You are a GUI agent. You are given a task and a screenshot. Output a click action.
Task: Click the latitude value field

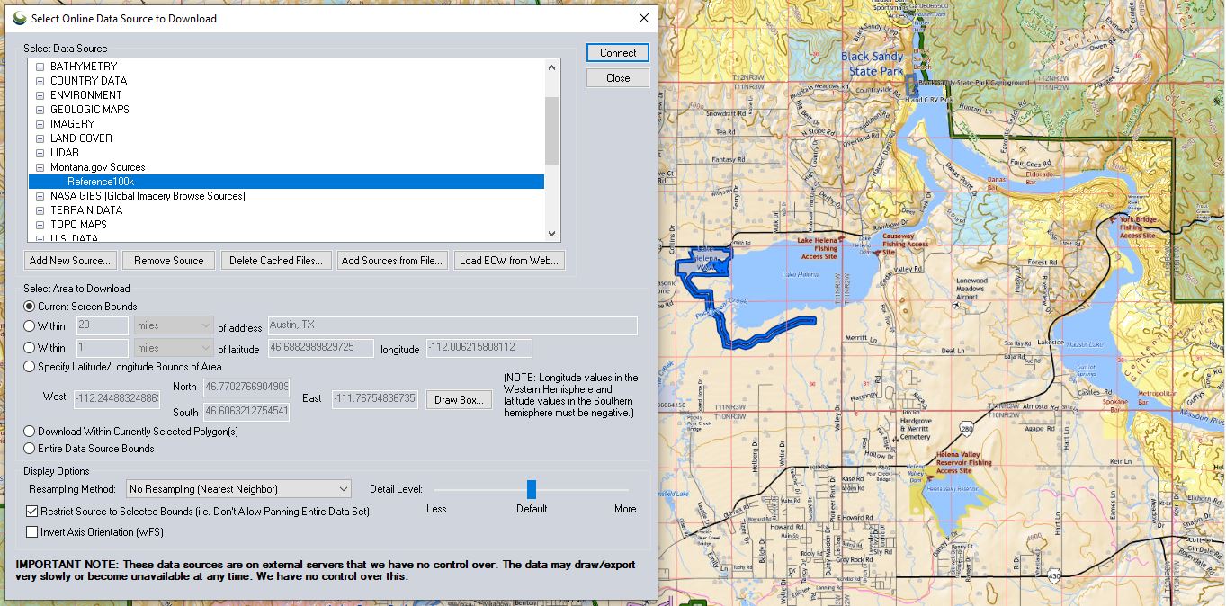click(x=319, y=348)
